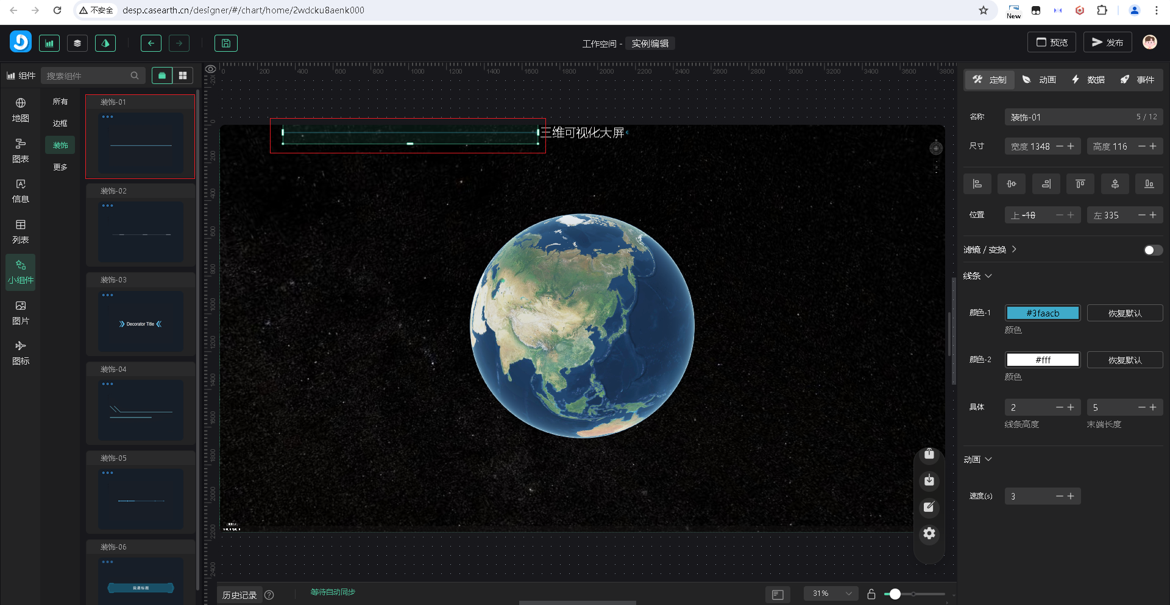Open the #3faacb color swatch
Viewport: 1170px width, 605px height.
(1043, 313)
